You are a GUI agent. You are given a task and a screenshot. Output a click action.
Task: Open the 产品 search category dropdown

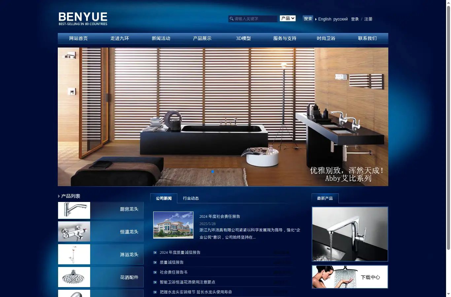point(288,18)
